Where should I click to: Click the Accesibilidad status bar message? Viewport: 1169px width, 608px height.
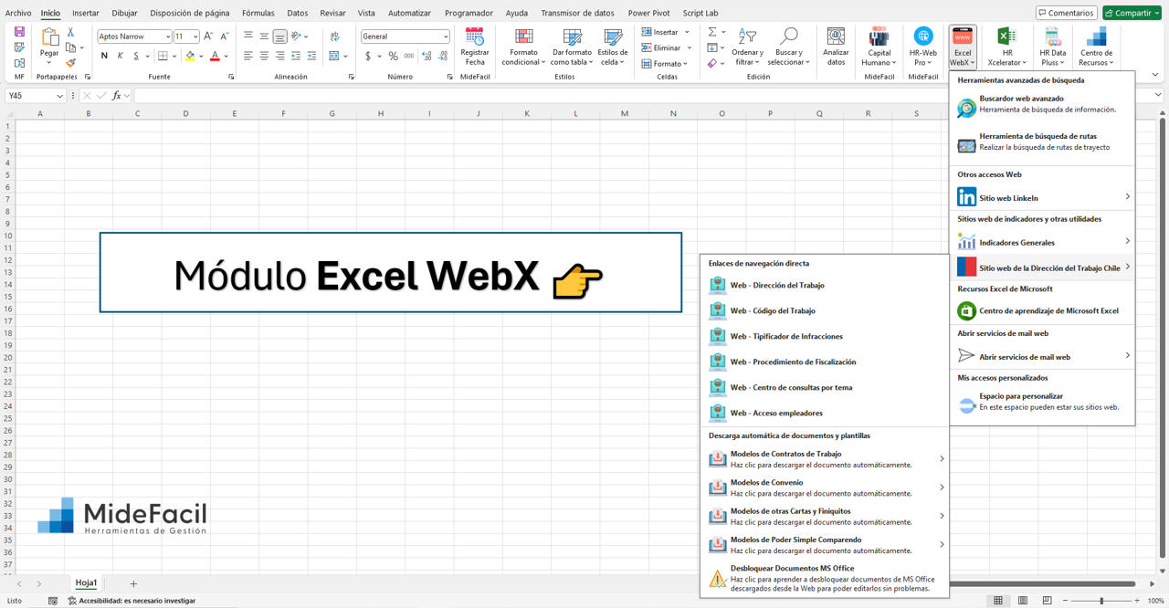[131, 601]
